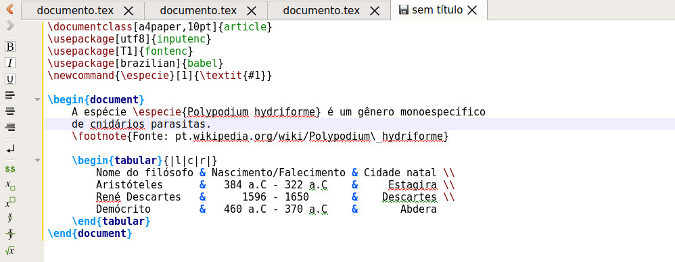Insert a new line with the return arrow icon
The image size is (675, 262).
click(10, 149)
